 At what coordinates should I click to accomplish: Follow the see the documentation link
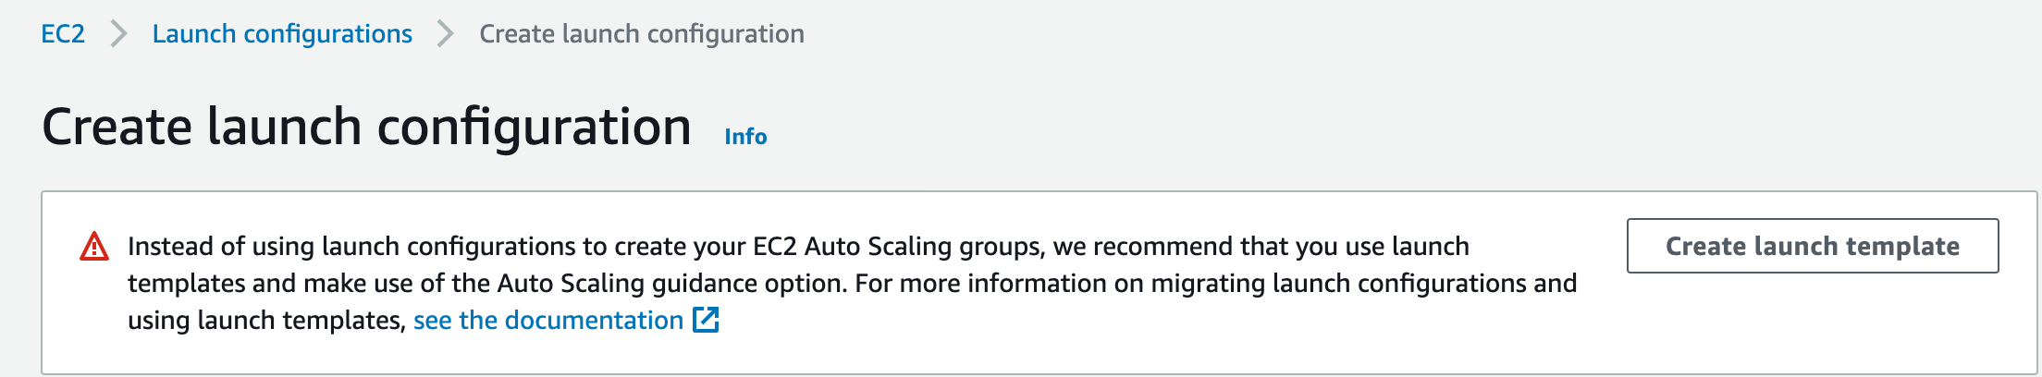pos(548,320)
